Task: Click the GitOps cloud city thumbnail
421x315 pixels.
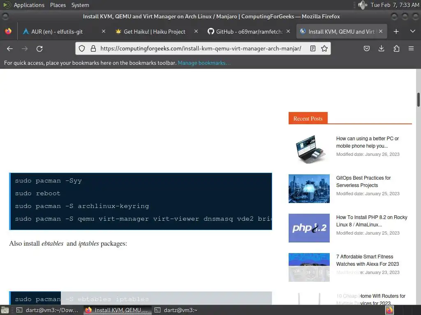Action: click(309, 189)
